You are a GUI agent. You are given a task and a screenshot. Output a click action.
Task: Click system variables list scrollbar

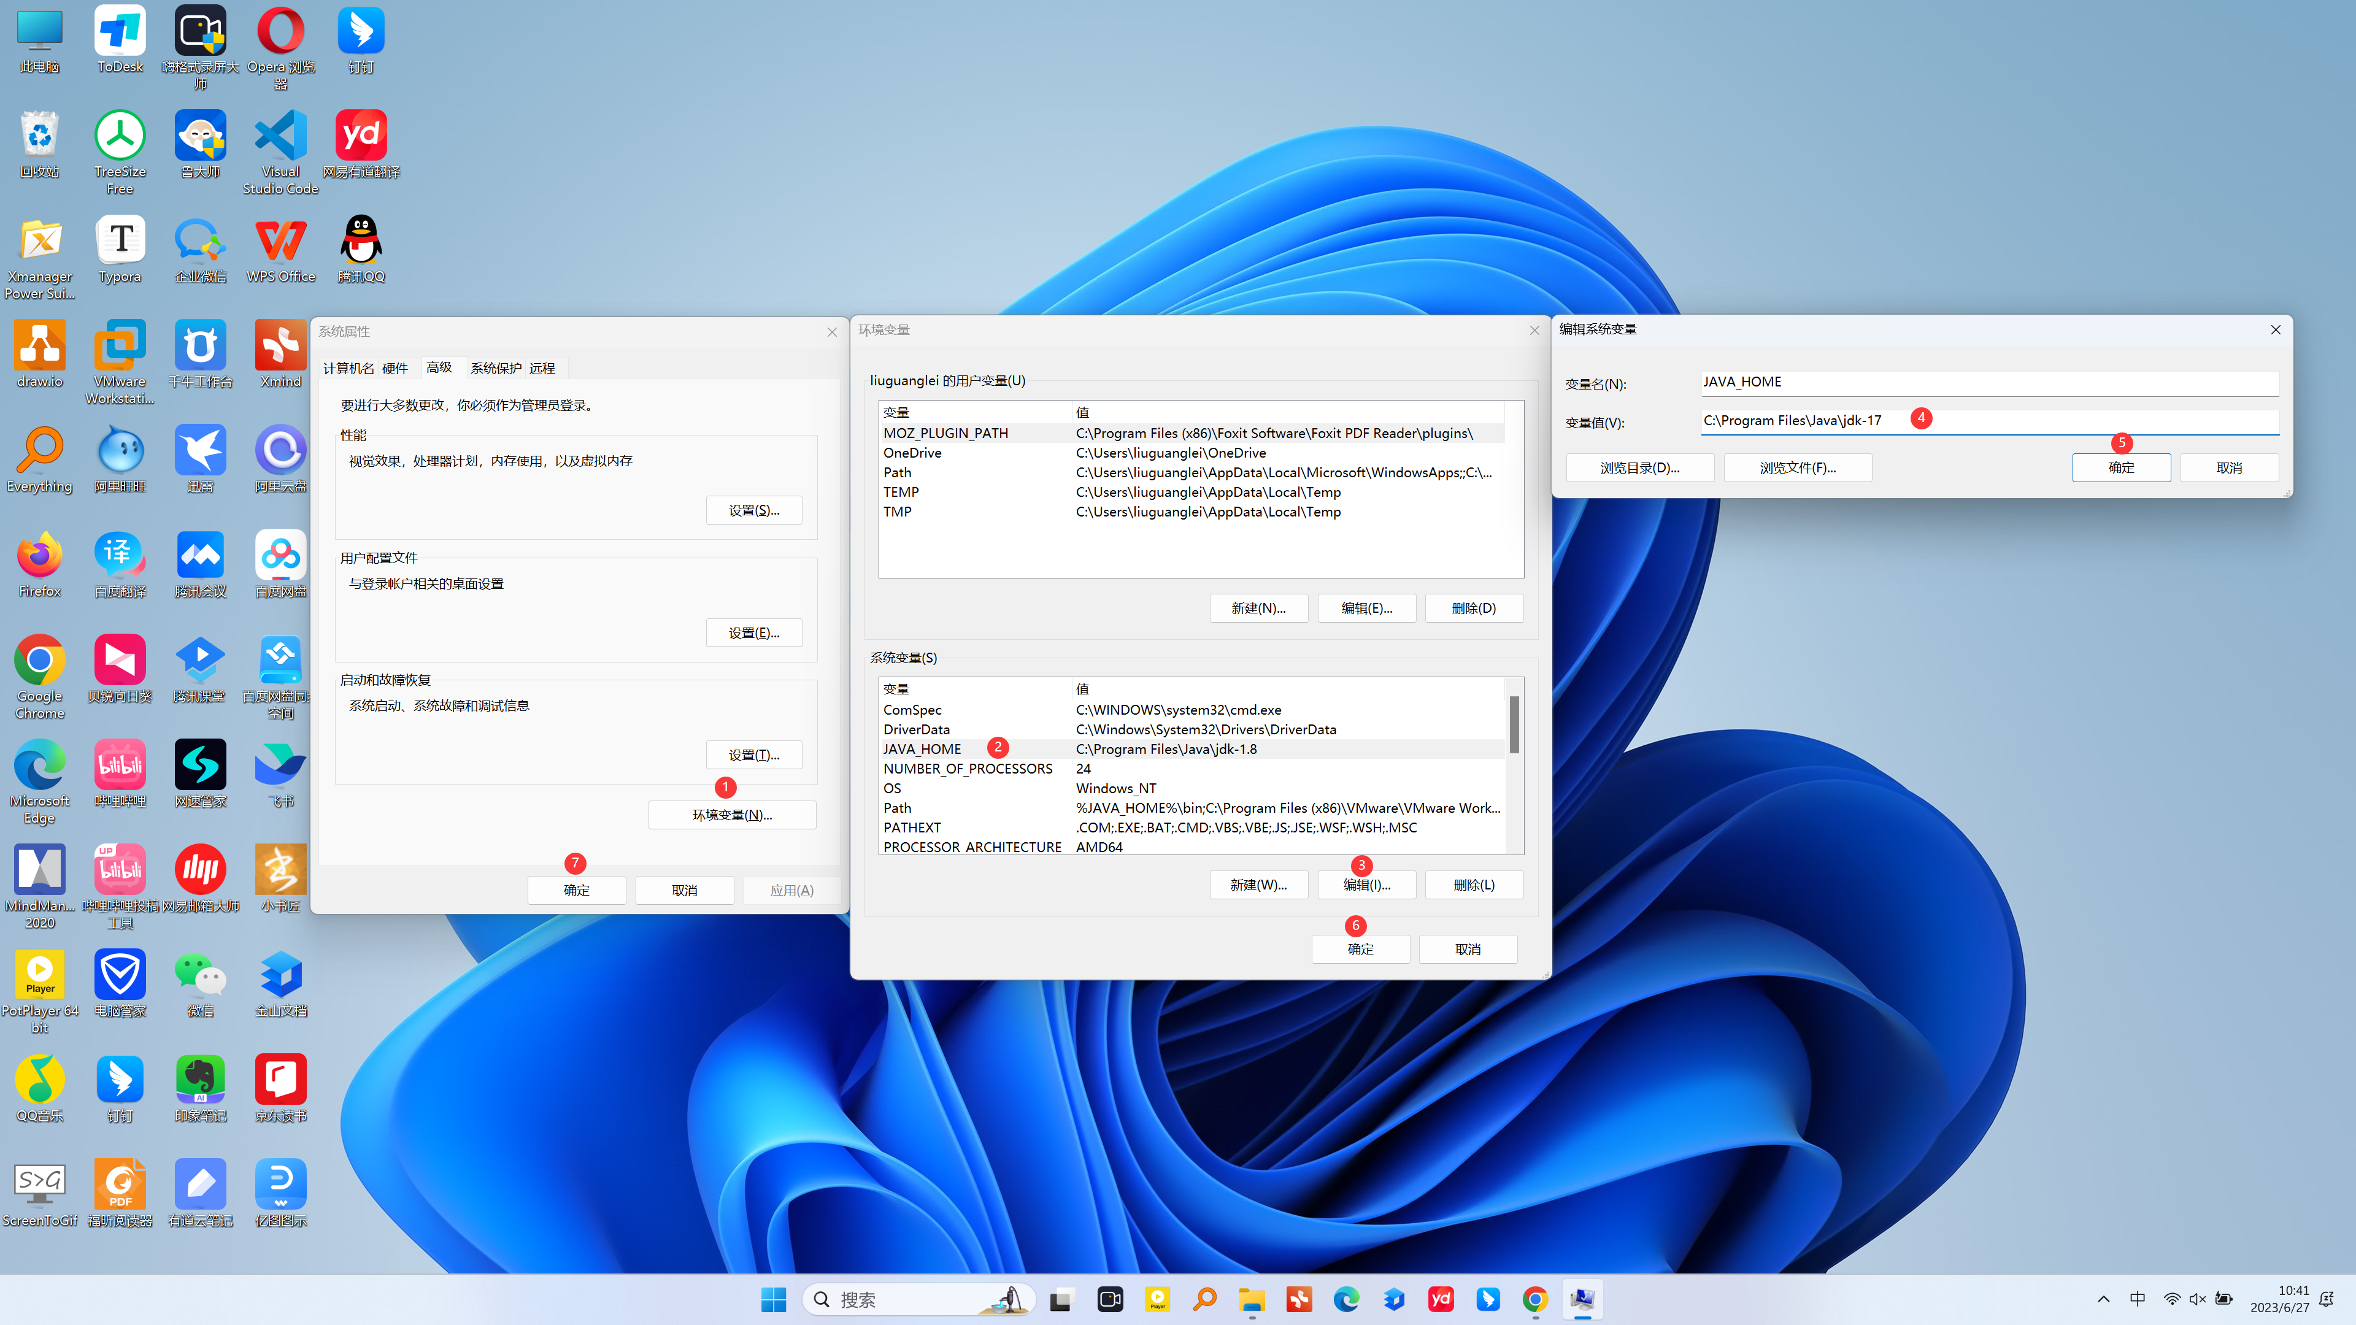tap(1515, 725)
